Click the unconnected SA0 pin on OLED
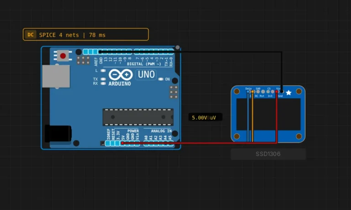351x210 pixels. point(258,92)
